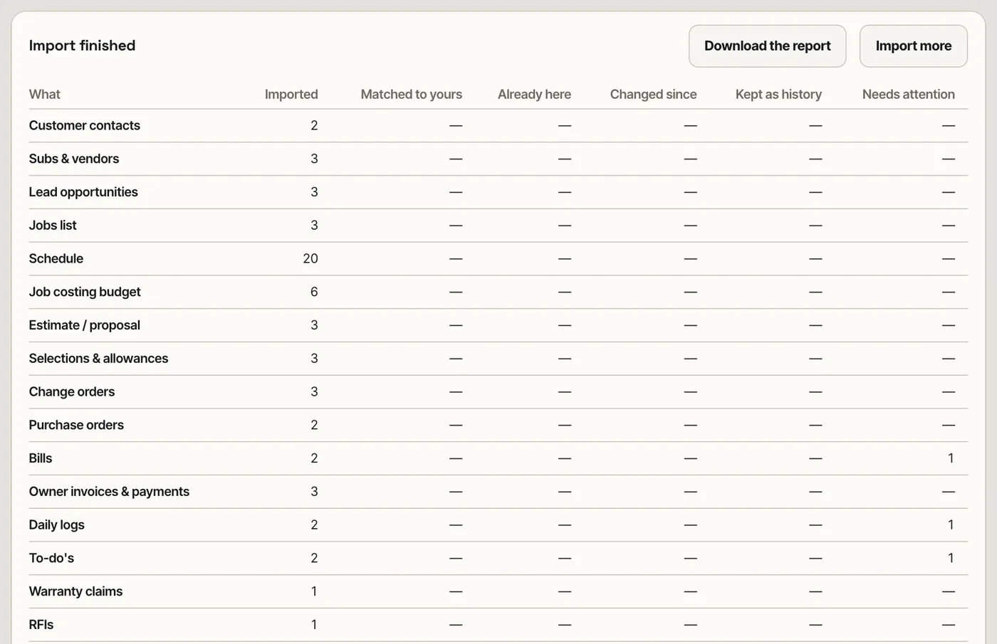Click the imported count for Warranty claims
This screenshot has width=997, height=644.
click(314, 591)
